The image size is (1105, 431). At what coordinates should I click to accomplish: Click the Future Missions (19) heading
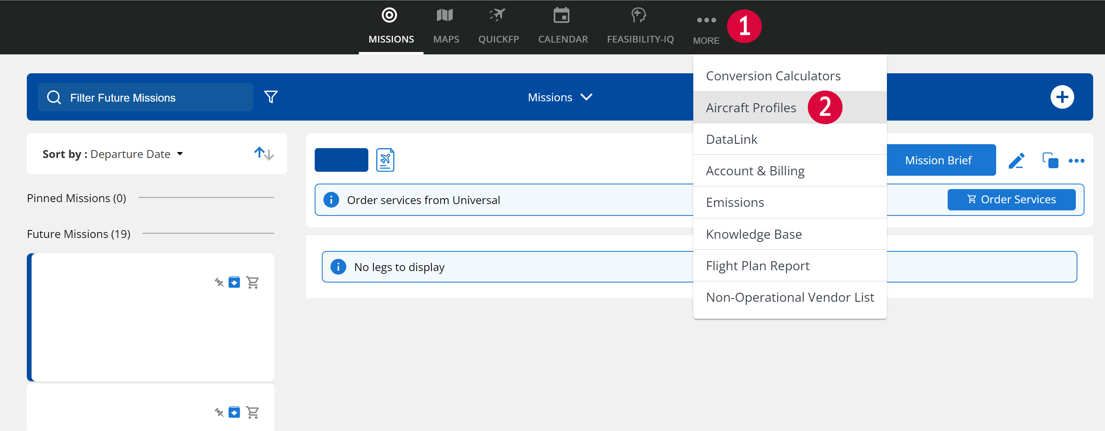point(78,234)
